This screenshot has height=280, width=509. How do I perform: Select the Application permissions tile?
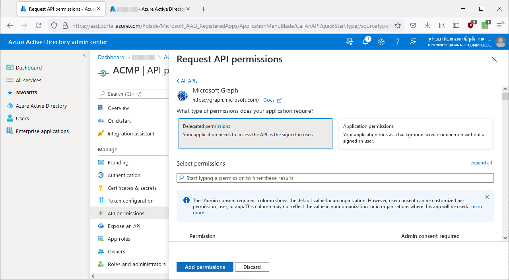(415, 133)
